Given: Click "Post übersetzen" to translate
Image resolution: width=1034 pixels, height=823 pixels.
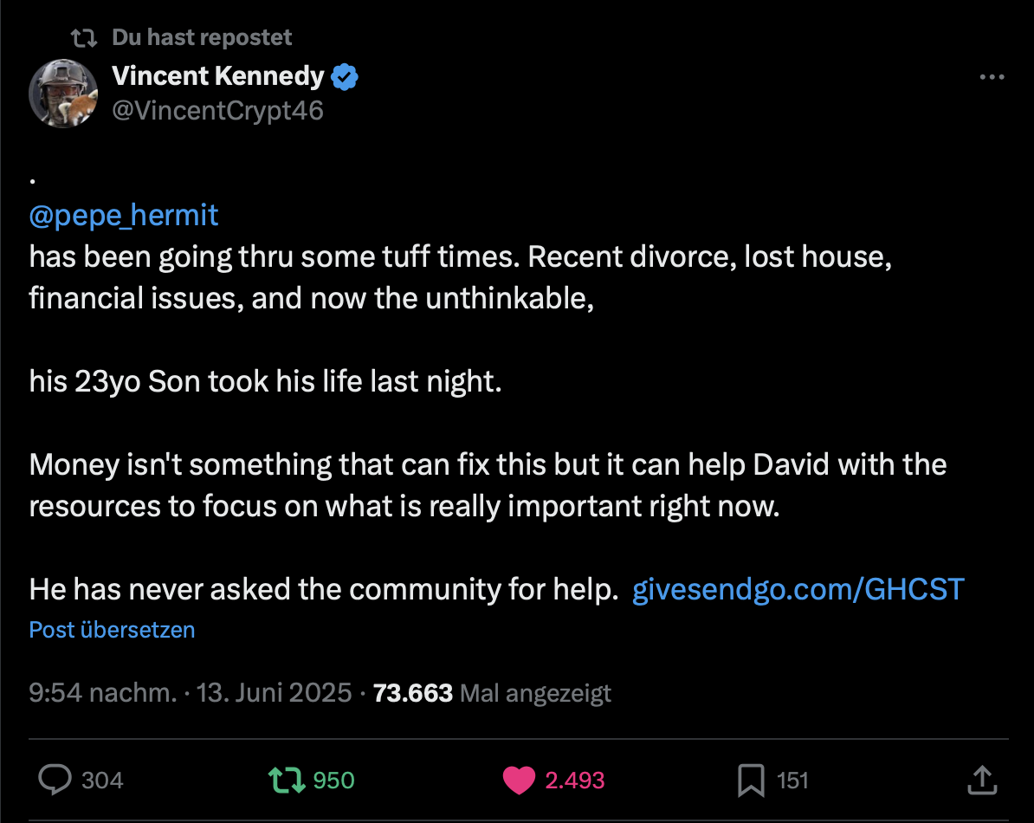Looking at the screenshot, I should (112, 630).
